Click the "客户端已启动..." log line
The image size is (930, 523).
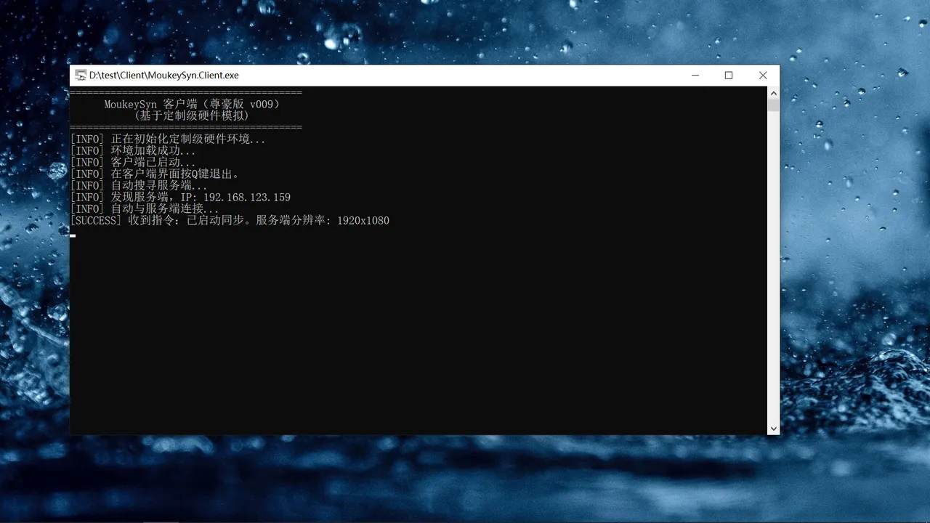(133, 163)
